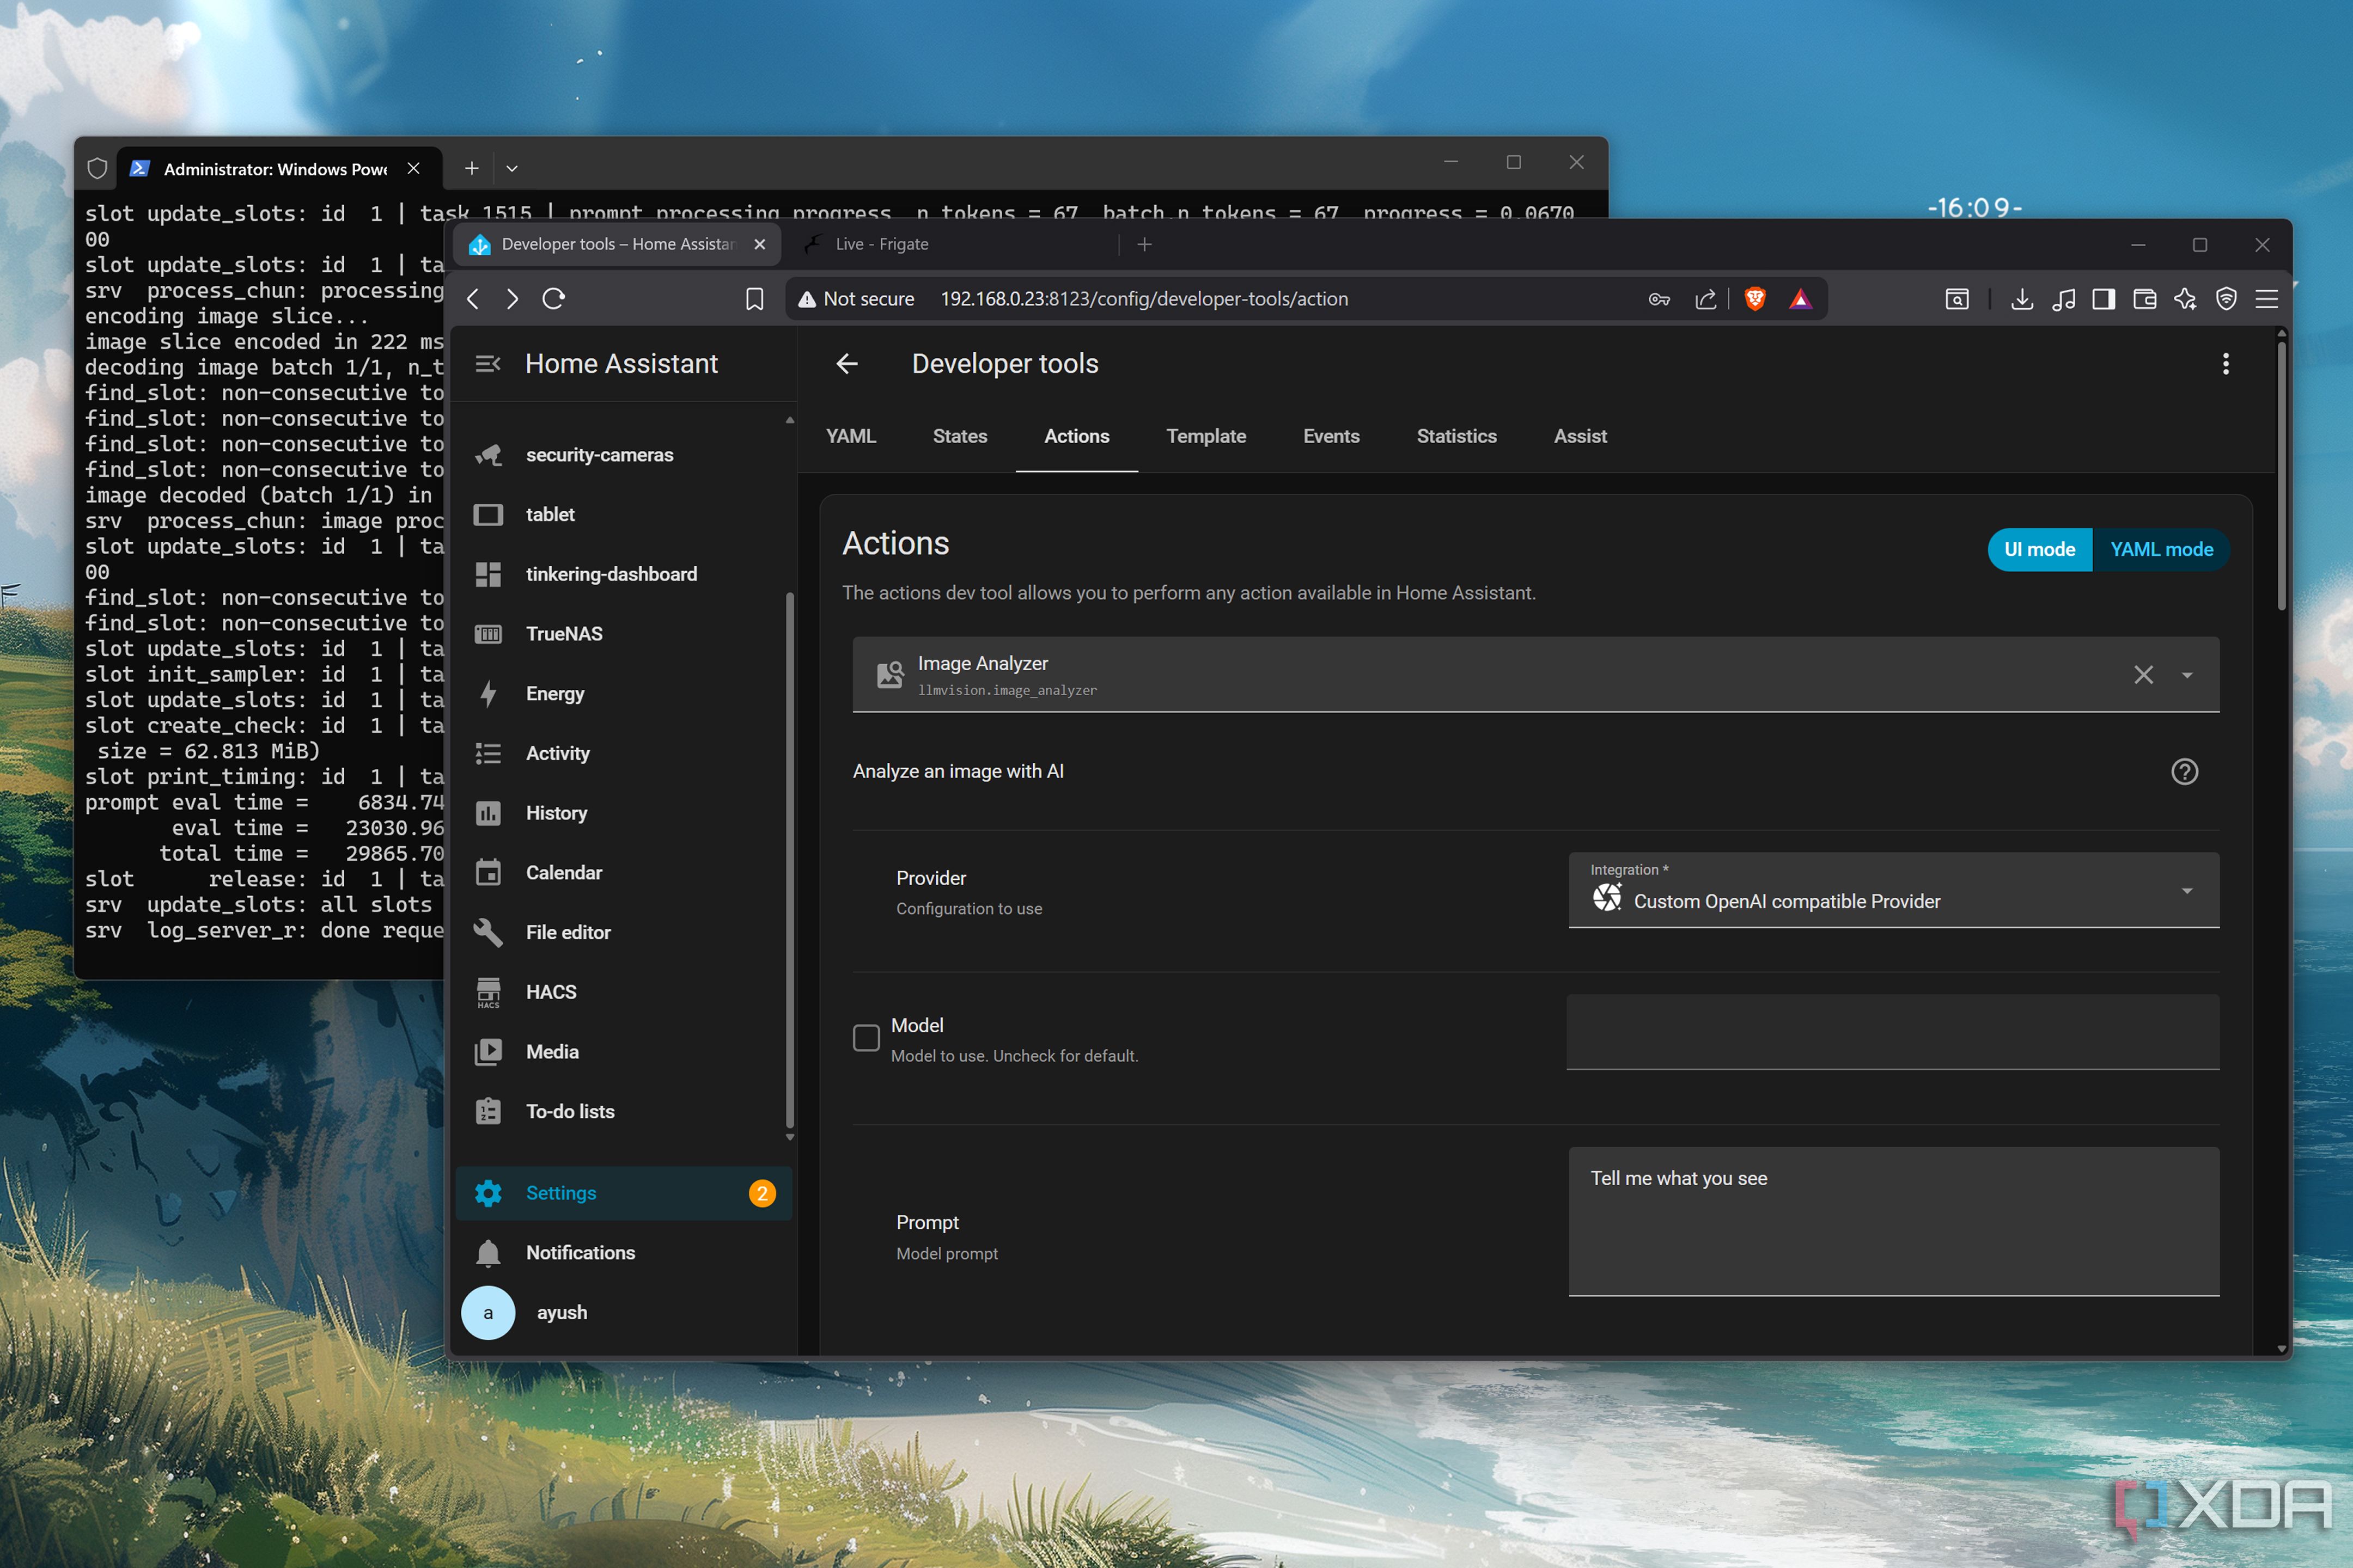Open the Events tab

point(1332,437)
